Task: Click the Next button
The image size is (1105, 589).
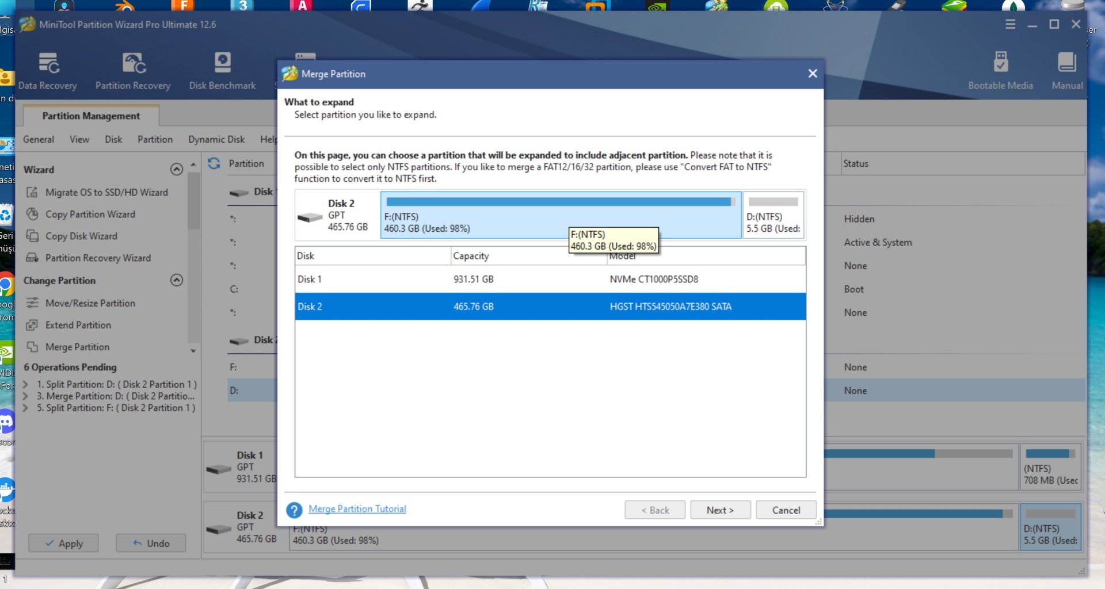Action: tap(720, 510)
